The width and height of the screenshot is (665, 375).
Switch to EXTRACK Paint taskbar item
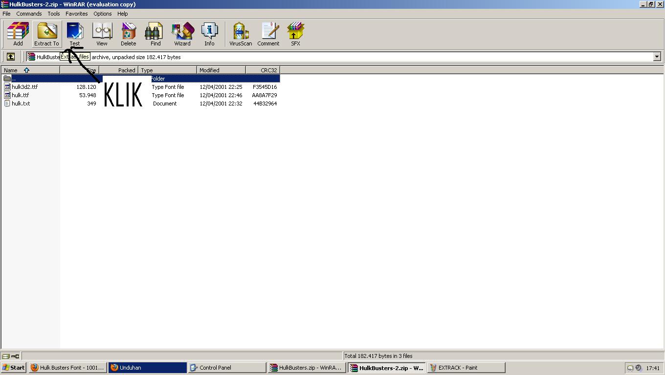click(466, 368)
